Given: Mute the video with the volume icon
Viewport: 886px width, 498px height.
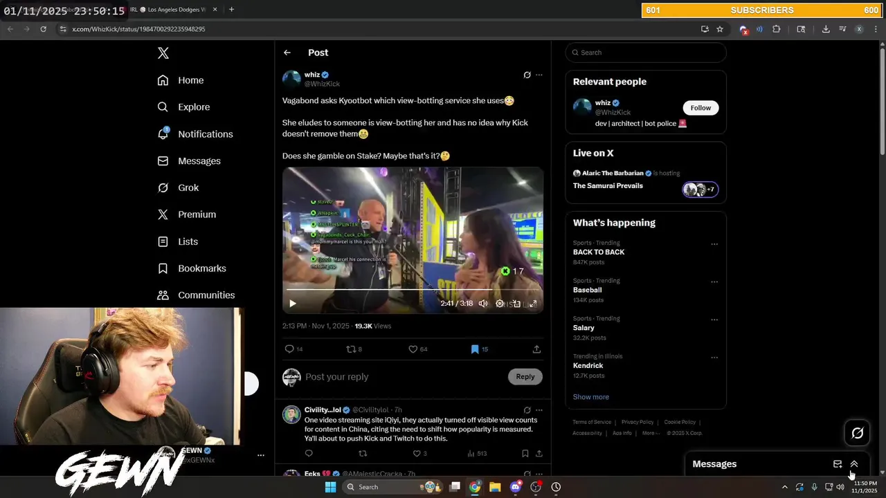Looking at the screenshot, I should pos(483,304).
